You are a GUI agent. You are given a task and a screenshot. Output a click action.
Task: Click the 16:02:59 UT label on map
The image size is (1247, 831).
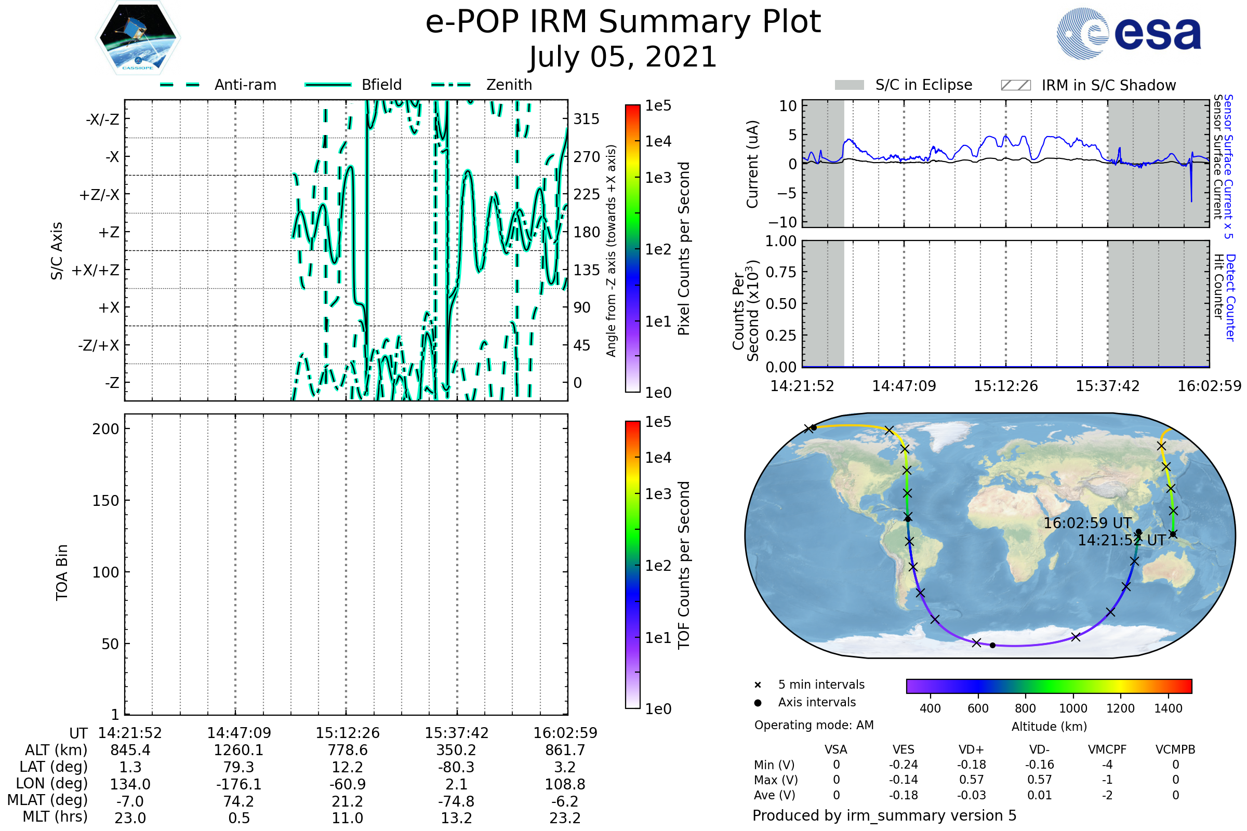[x=1087, y=523]
